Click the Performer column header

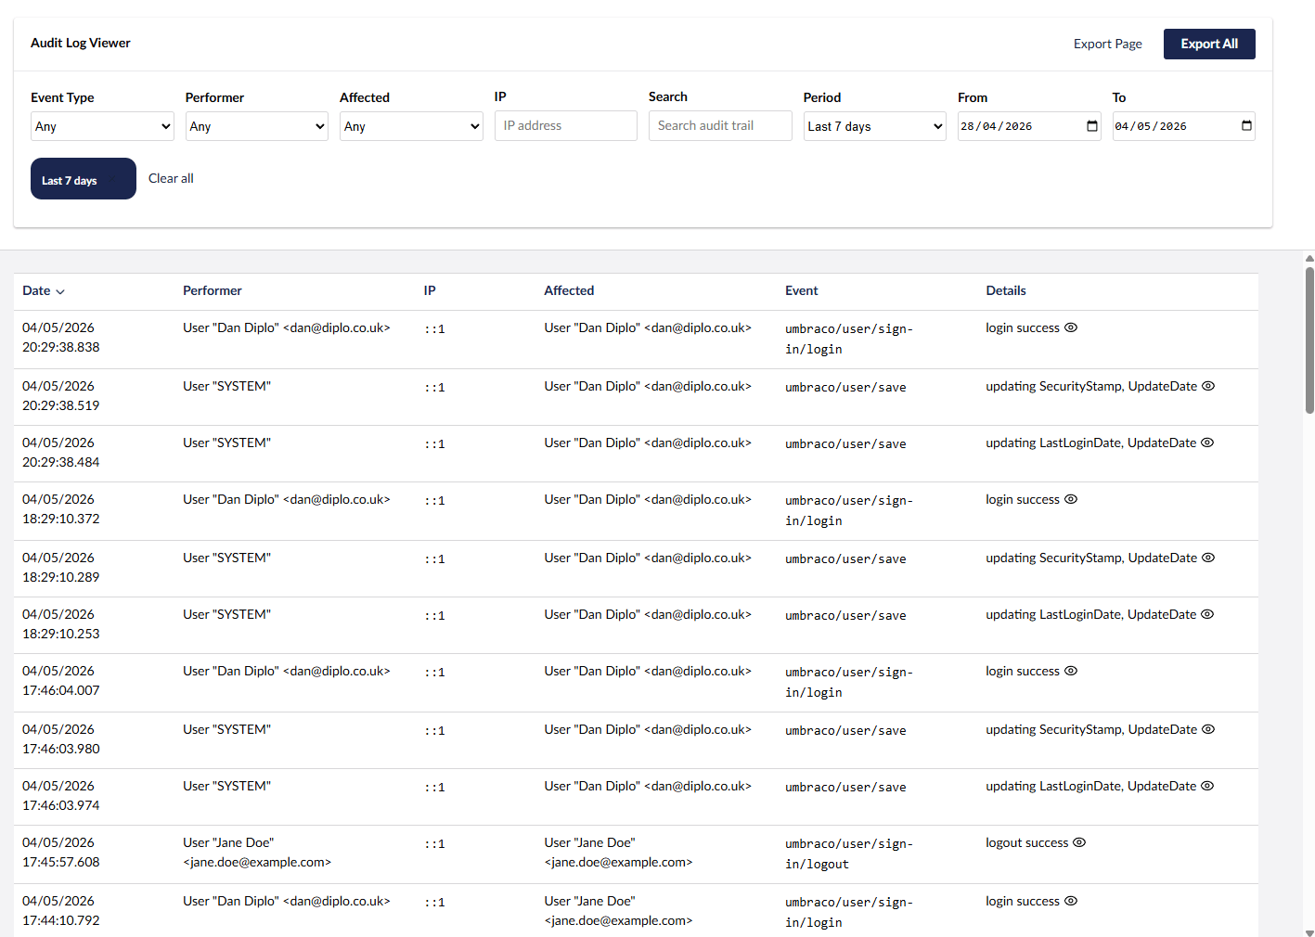tap(213, 290)
